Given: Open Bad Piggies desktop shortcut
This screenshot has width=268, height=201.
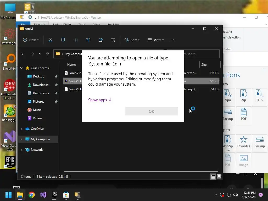Looking at the screenshot, I should (x=9, y=113).
